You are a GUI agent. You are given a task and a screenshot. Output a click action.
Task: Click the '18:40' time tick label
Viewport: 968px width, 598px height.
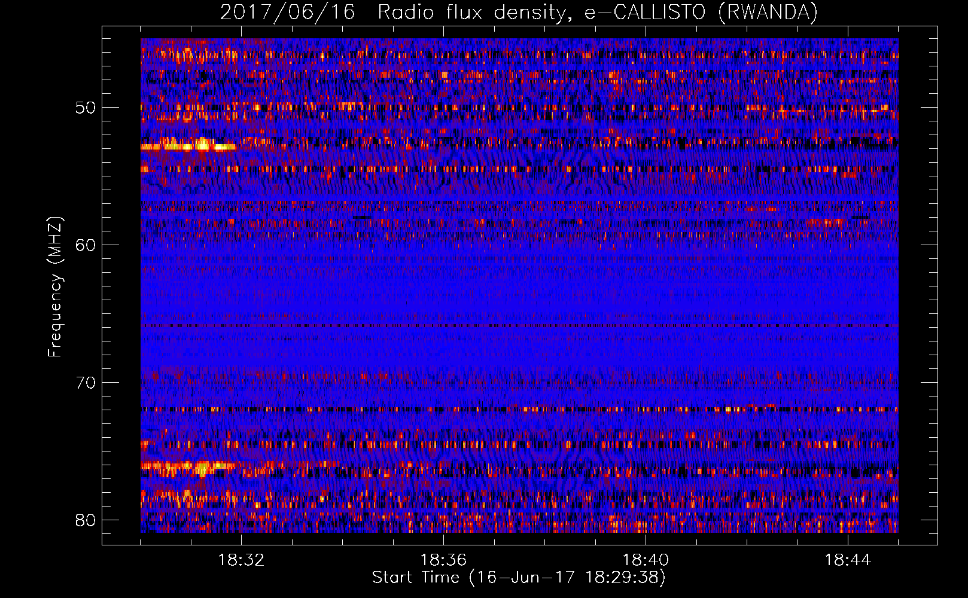(x=646, y=560)
